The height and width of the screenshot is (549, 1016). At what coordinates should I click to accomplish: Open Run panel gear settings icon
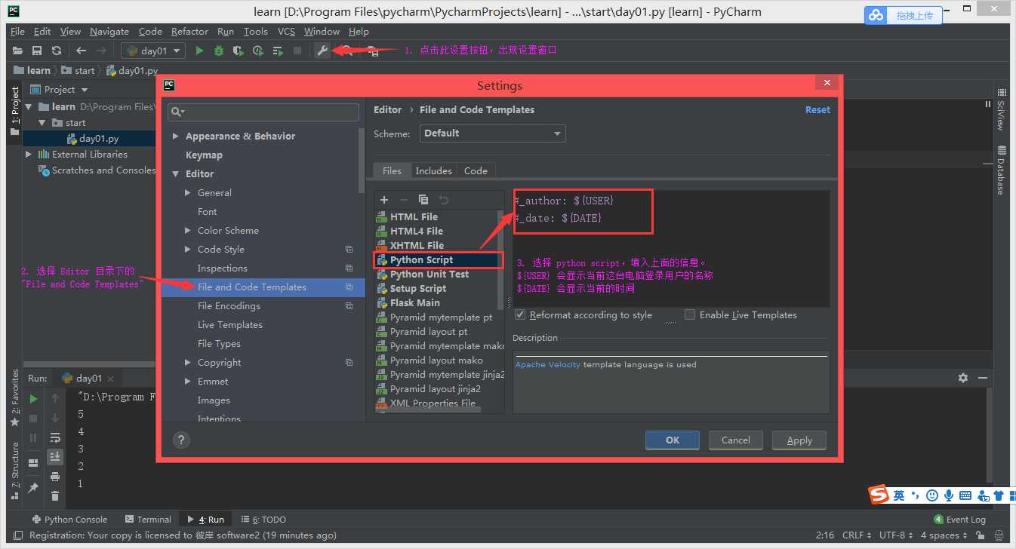(x=962, y=378)
